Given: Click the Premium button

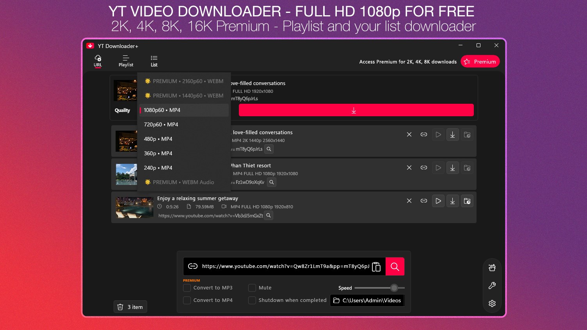Looking at the screenshot, I should coord(480,61).
